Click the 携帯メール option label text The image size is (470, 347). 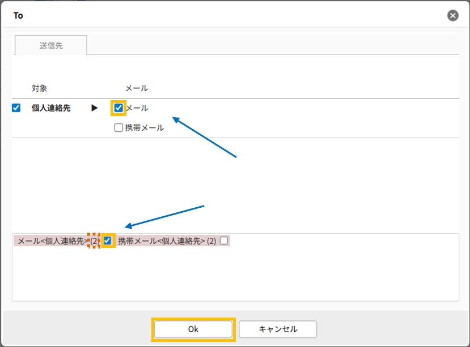click(145, 128)
